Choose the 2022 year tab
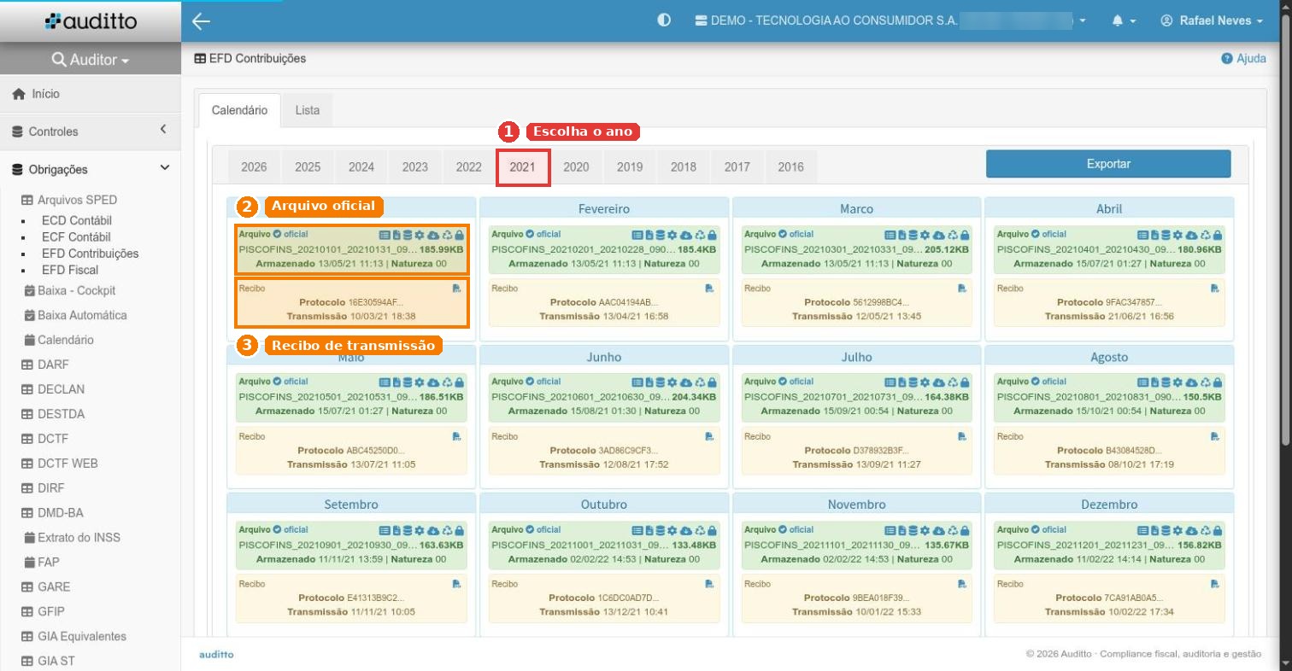Screen dimensions: 1292x671 click(x=468, y=166)
